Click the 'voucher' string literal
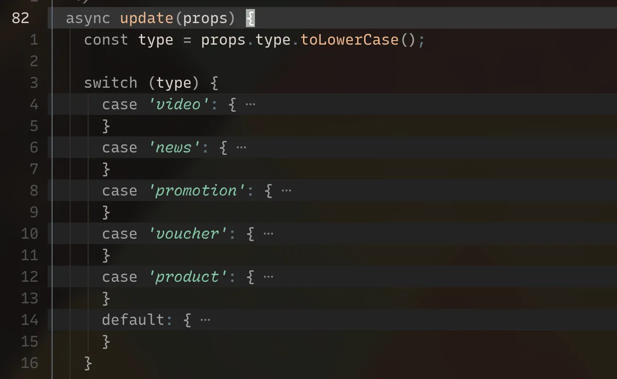 coord(188,234)
